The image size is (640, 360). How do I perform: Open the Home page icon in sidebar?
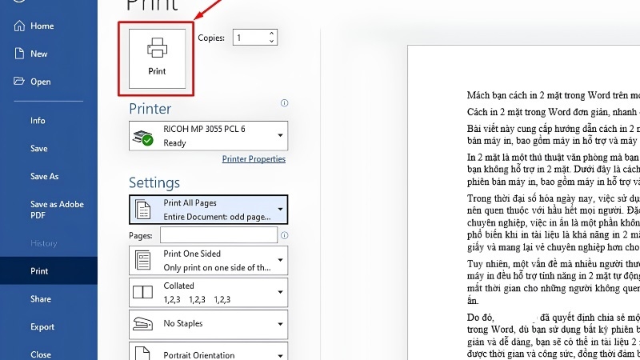[19, 26]
